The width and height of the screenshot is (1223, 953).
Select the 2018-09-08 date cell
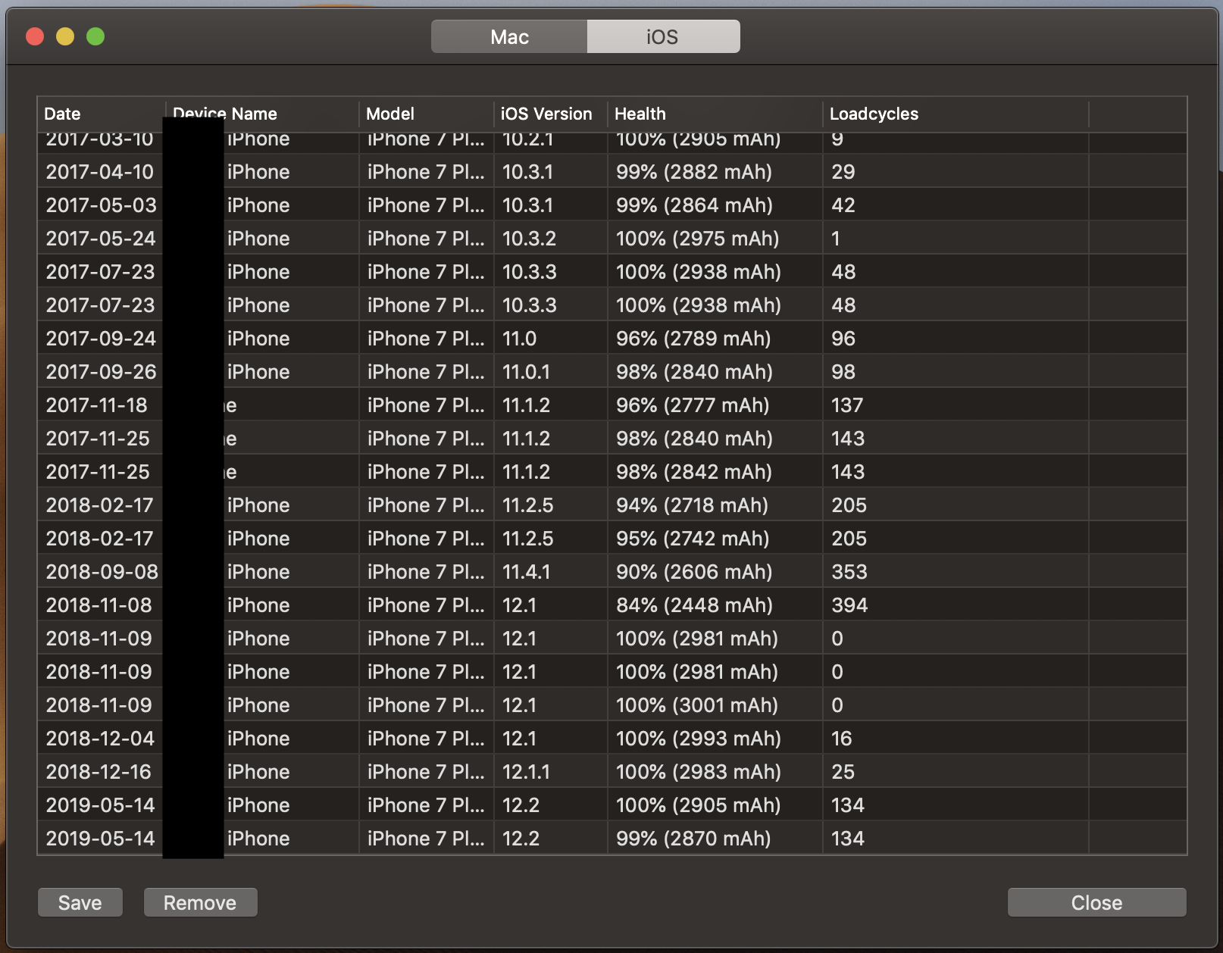coord(102,572)
